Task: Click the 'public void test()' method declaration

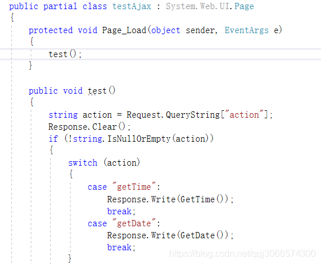Action: (72, 90)
